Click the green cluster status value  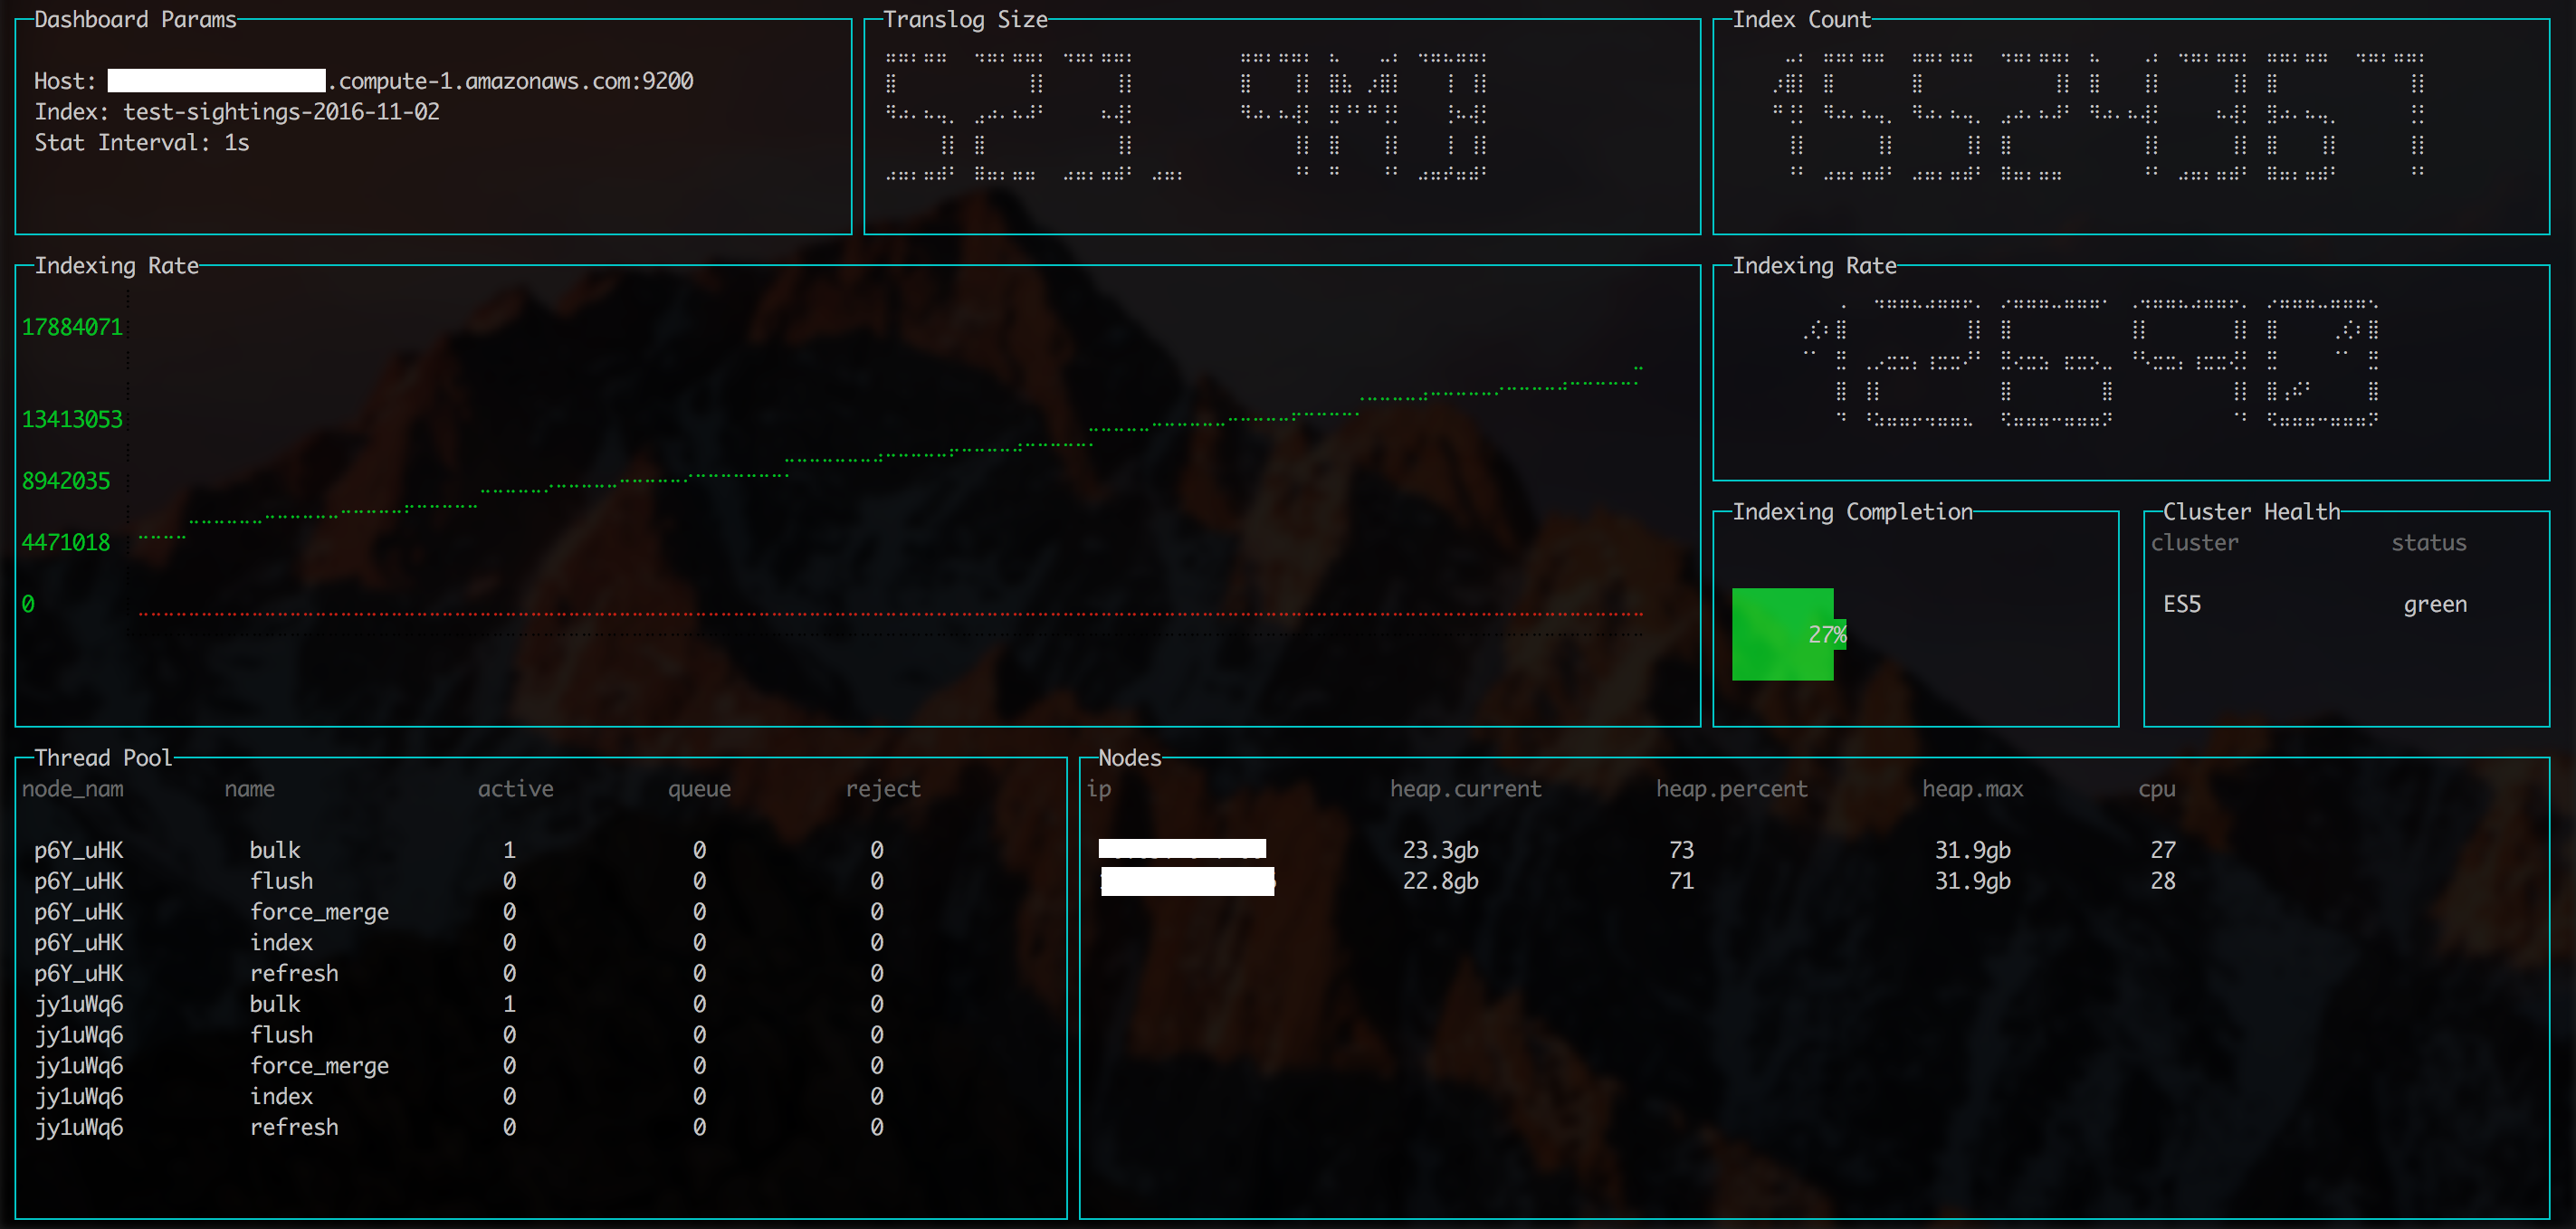pos(2434,604)
